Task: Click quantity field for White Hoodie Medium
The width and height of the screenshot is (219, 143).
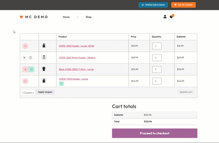Action: [x=157, y=58]
